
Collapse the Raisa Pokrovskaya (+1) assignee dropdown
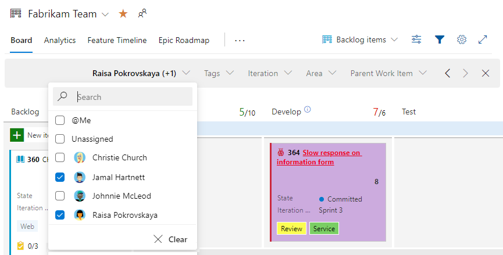coord(141,73)
